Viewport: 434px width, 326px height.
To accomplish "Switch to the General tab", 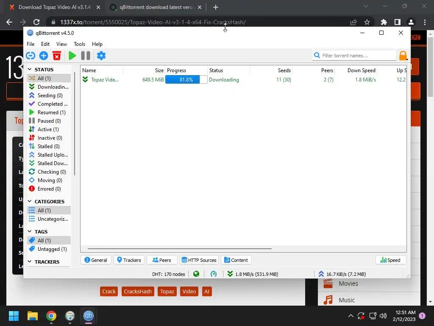I will click(x=96, y=260).
